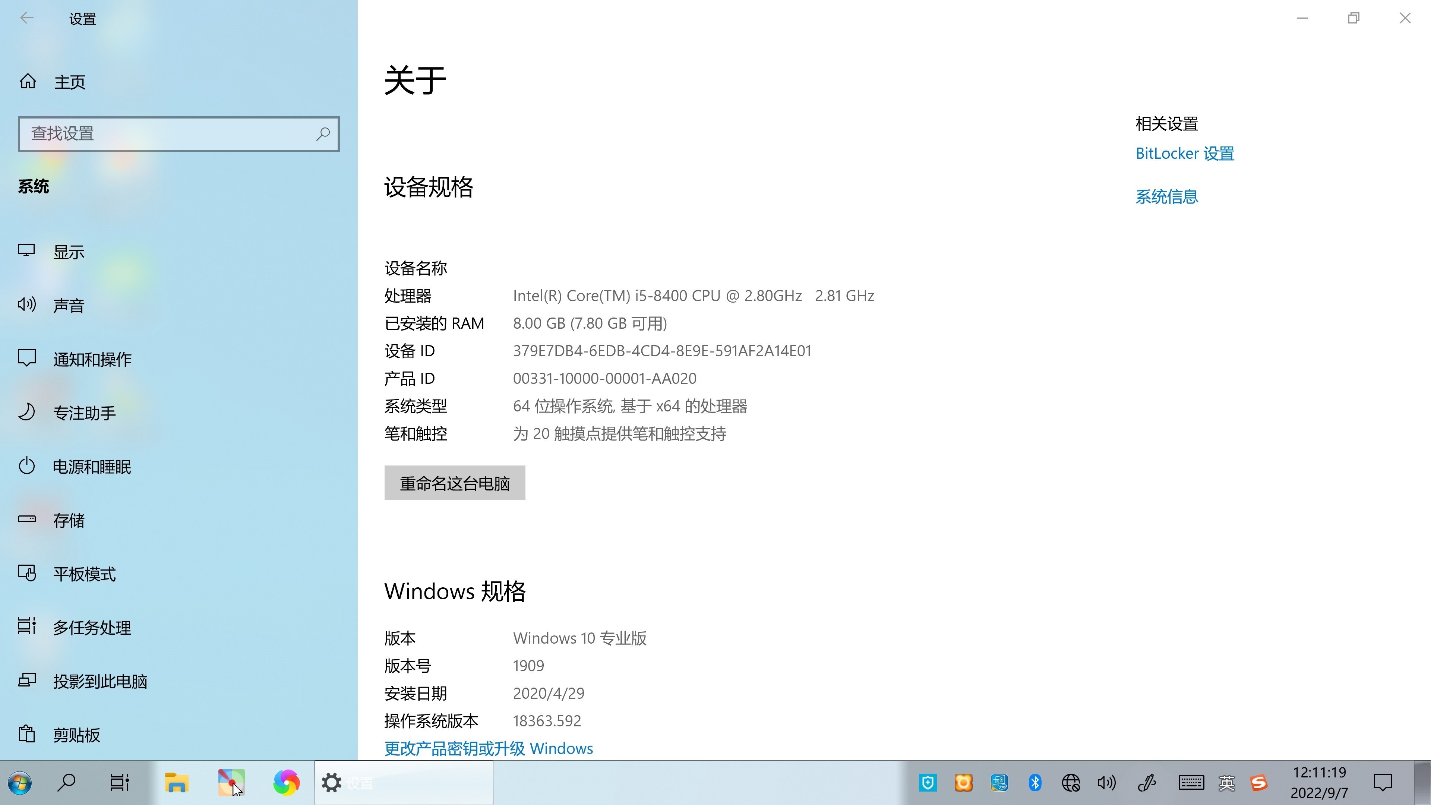Open taskbar search magnifier
The image size is (1431, 805).
point(67,783)
